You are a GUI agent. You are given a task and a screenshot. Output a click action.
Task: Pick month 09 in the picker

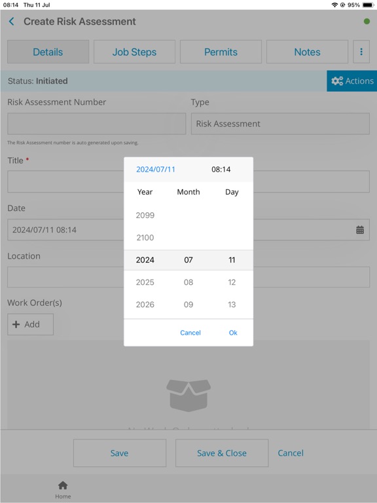pos(188,305)
